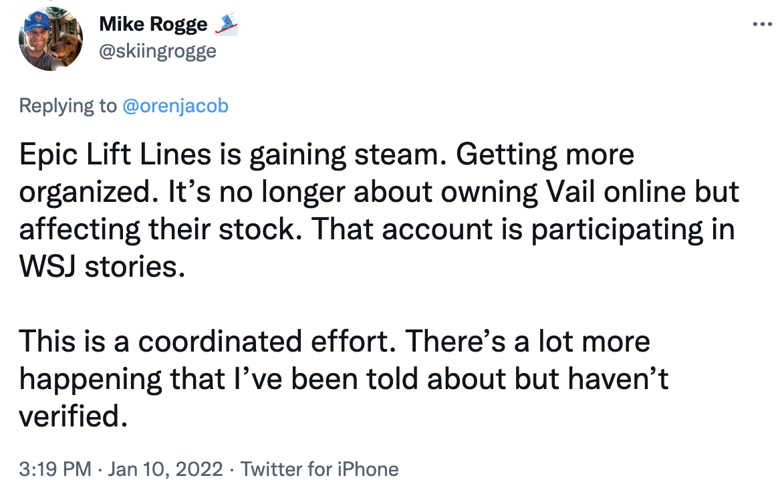The image size is (782, 496).
Task: Click the Mike Rogge display name
Action: click(153, 25)
